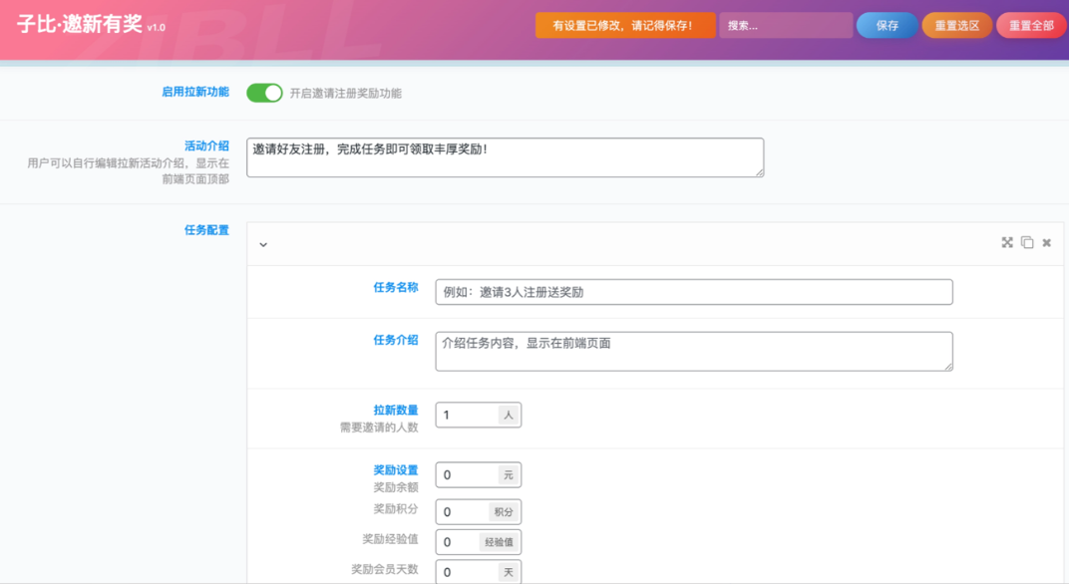Screen dimensions: 1069x584
Task: Click the 任务名称 input field
Action: (693, 292)
